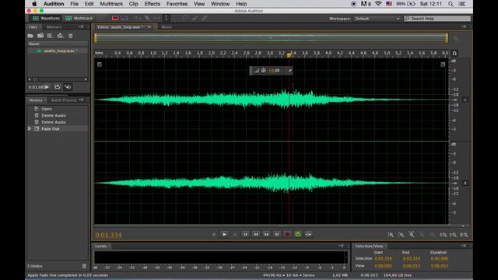This screenshot has width=498, height=280.
Task: Open the History panel tab
Action: [36, 100]
